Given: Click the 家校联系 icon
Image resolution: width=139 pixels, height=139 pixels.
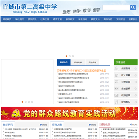Looking at the screenshot, I should click(116, 88).
